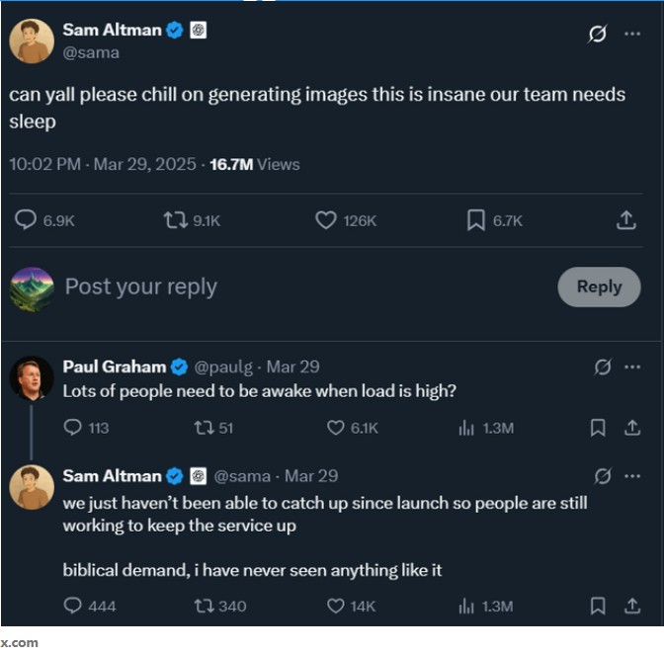Like Paul Graham's reply
This screenshot has height=653, width=664.
pos(336,428)
